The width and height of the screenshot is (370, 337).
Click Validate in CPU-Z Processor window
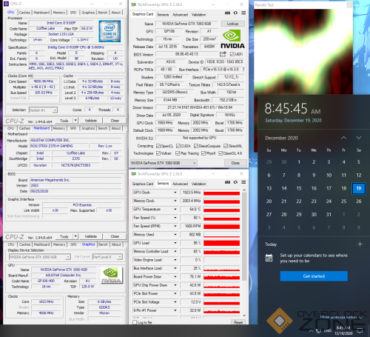91,121
